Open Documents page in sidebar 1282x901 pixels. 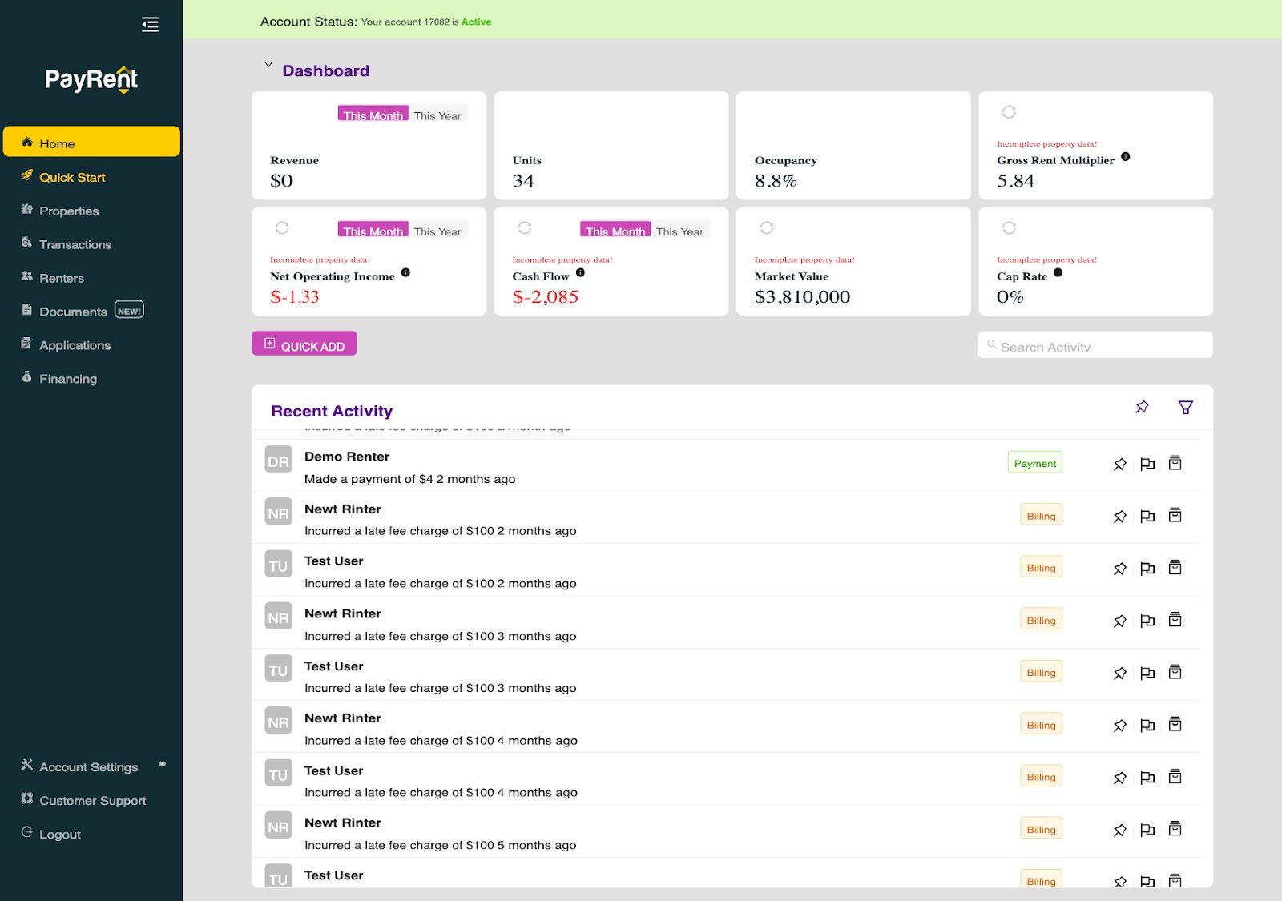(73, 312)
